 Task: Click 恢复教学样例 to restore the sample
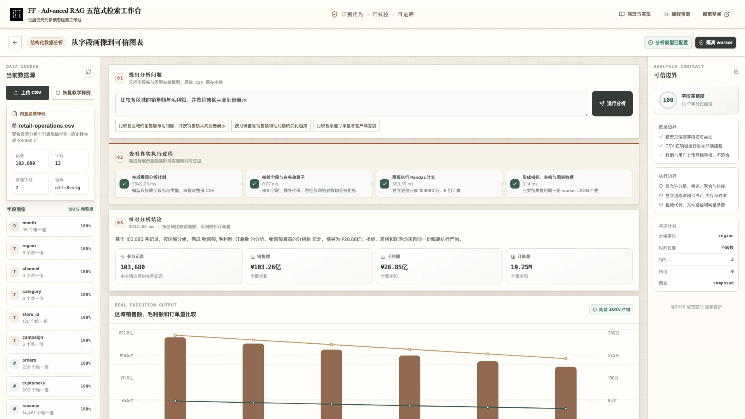click(73, 93)
